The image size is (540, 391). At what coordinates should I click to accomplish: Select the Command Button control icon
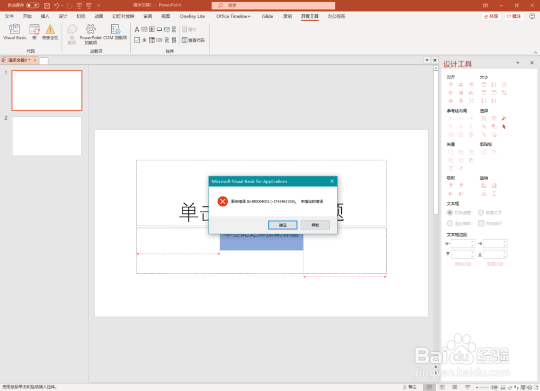click(159, 29)
